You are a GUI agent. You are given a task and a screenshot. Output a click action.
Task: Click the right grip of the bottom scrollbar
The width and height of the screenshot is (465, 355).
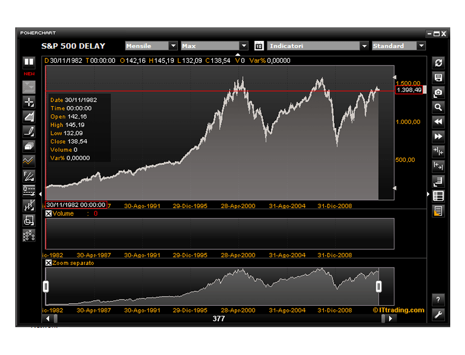pos(383,318)
